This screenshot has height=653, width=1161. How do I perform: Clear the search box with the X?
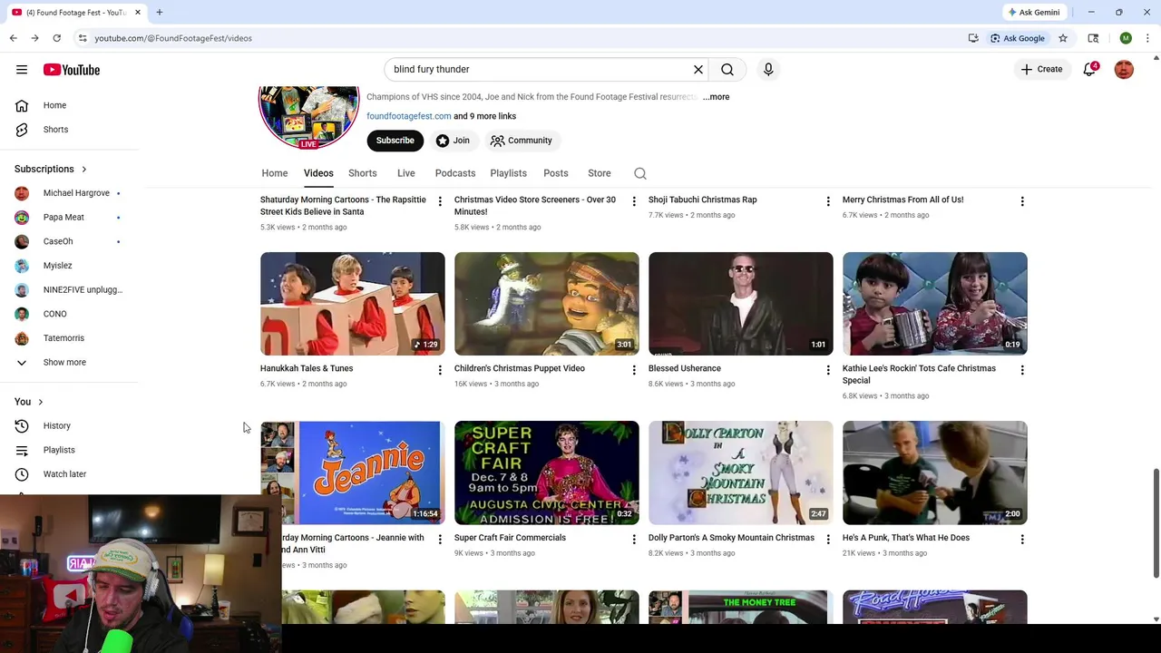[x=698, y=69]
